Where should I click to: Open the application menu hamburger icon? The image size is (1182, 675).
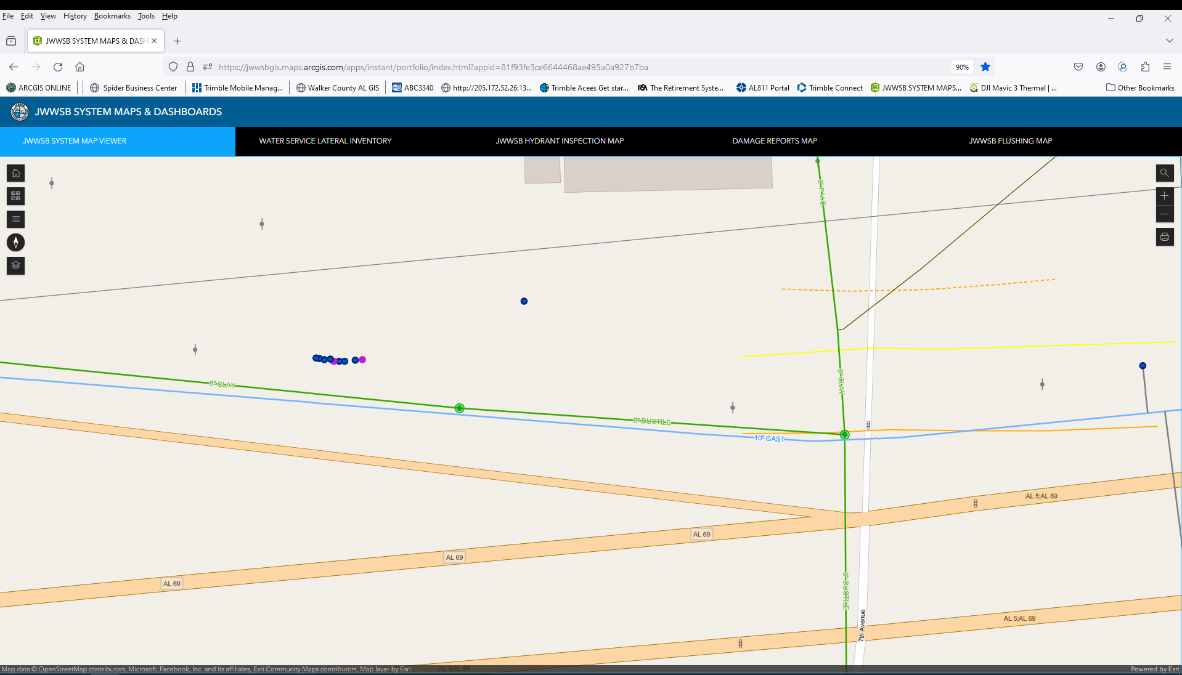[x=1167, y=67]
